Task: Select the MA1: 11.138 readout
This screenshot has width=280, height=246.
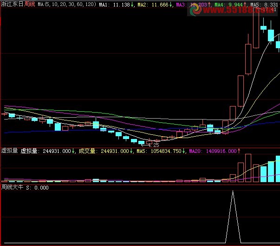Action: click(115, 4)
